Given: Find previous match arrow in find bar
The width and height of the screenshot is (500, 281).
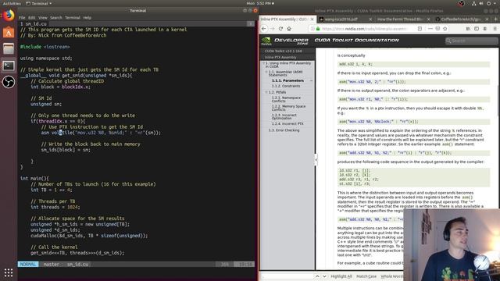Looking at the screenshot, I should pos(317,276).
